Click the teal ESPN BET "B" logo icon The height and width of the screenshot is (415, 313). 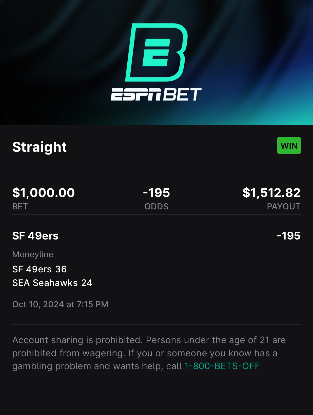point(156,52)
